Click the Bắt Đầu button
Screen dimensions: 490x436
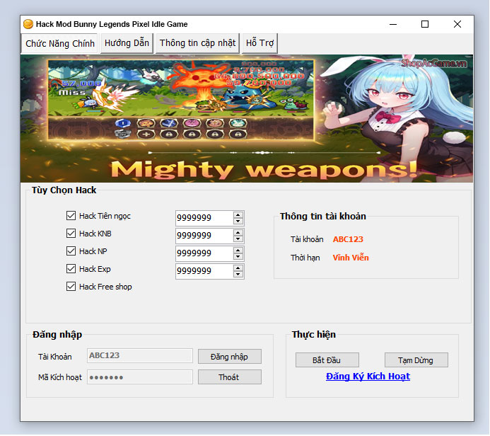[327, 360]
